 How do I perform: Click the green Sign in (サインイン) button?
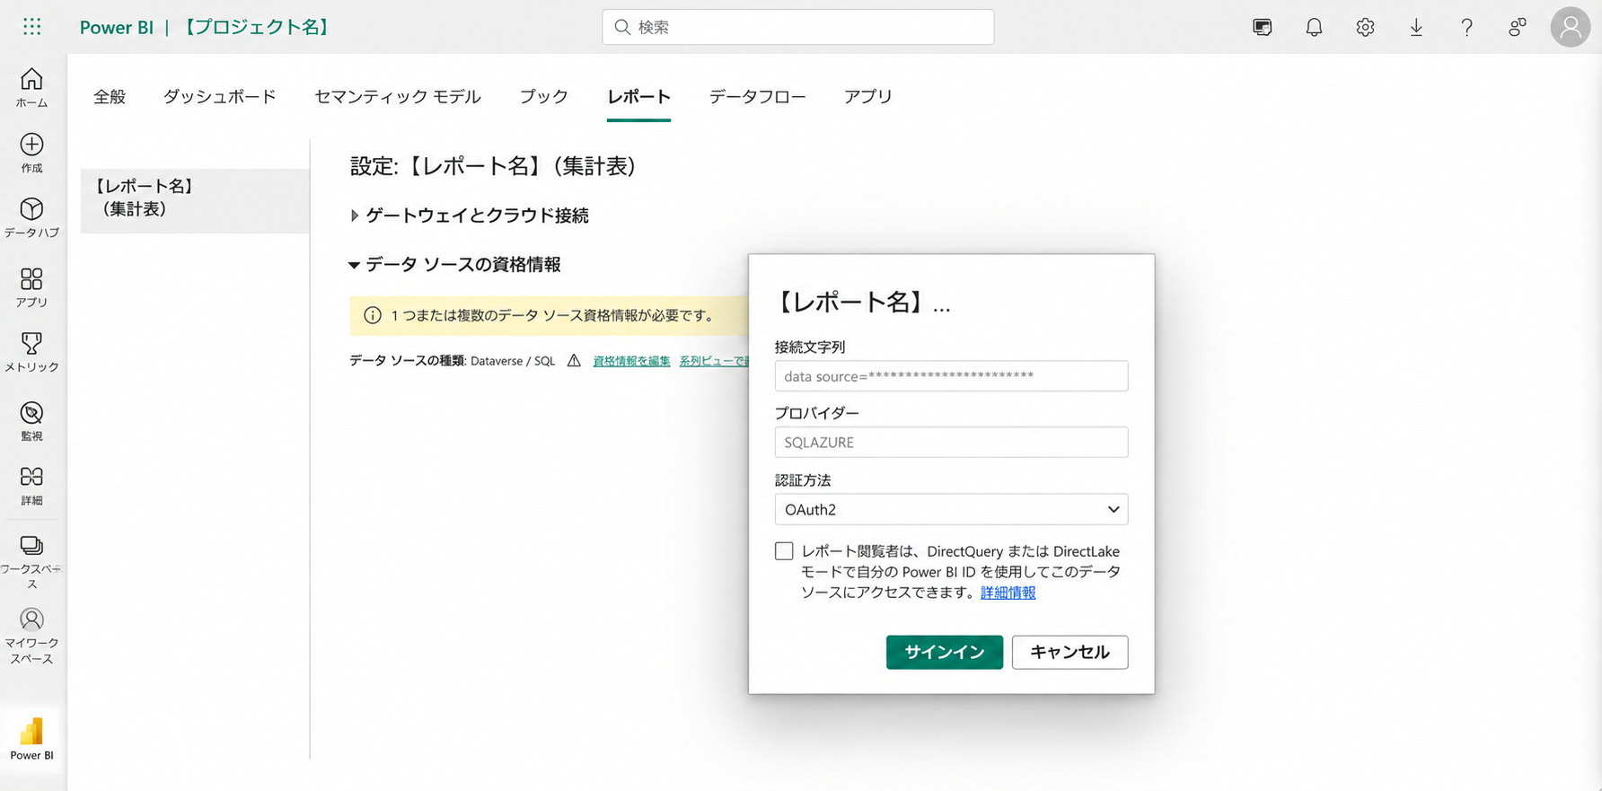[x=945, y=652]
